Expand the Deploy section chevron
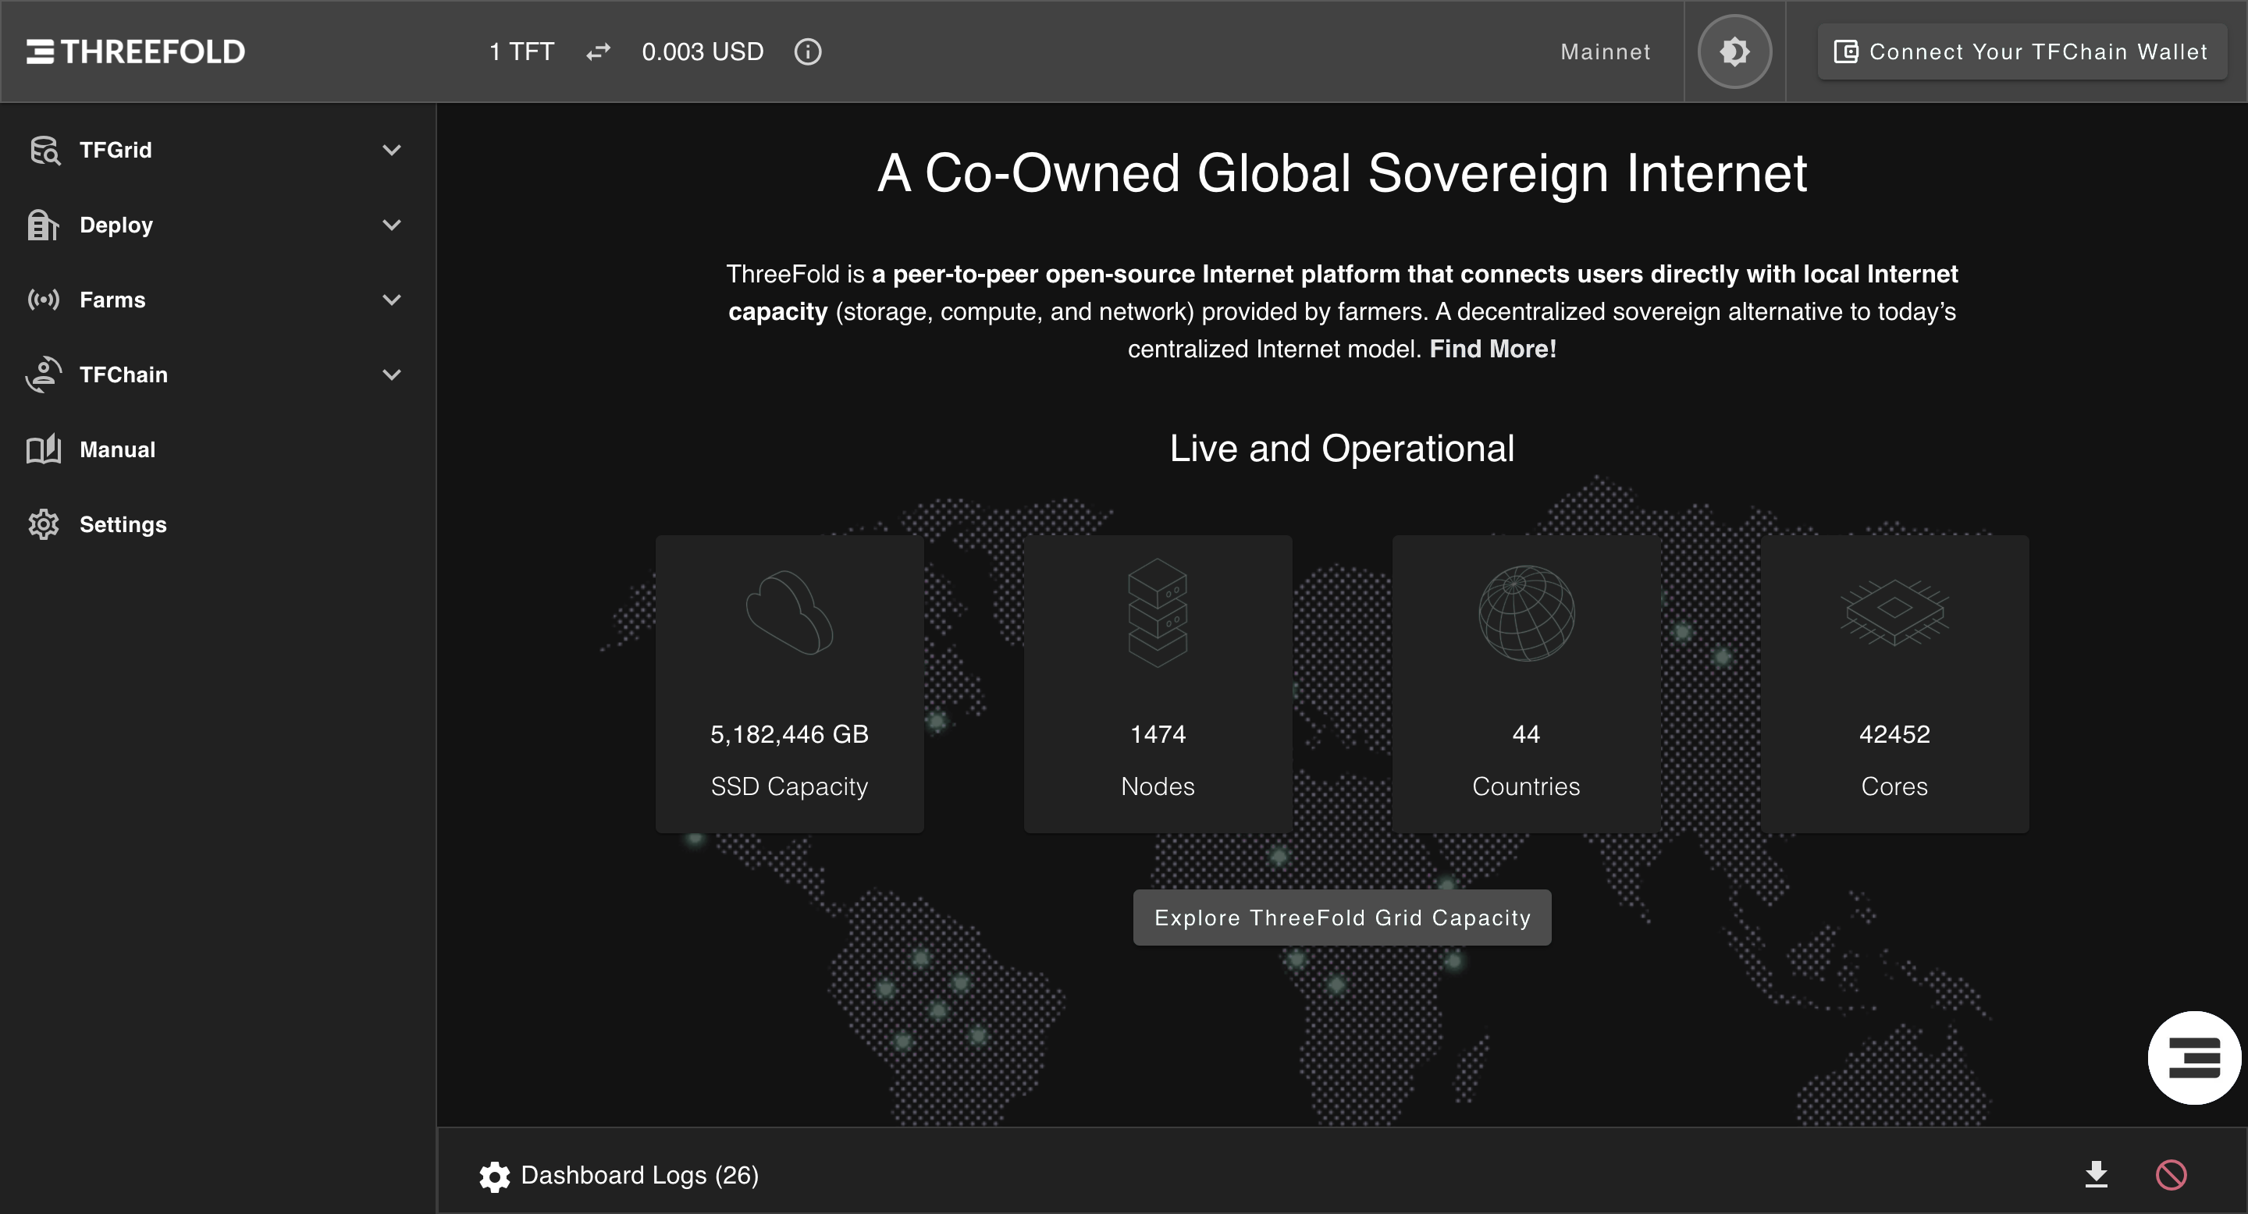 tap(392, 225)
